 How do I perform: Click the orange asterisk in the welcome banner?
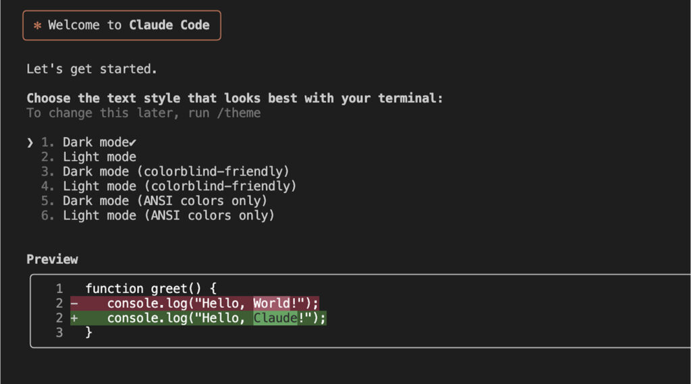(37, 26)
